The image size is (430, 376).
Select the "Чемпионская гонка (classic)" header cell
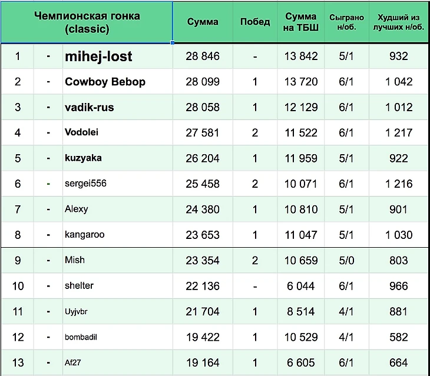[87, 22]
